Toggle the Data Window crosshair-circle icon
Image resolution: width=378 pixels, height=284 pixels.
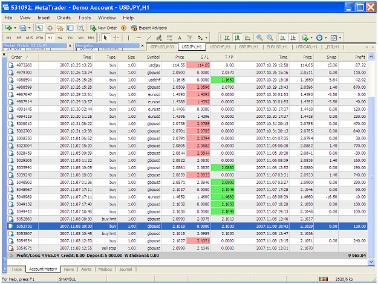tap(50, 28)
